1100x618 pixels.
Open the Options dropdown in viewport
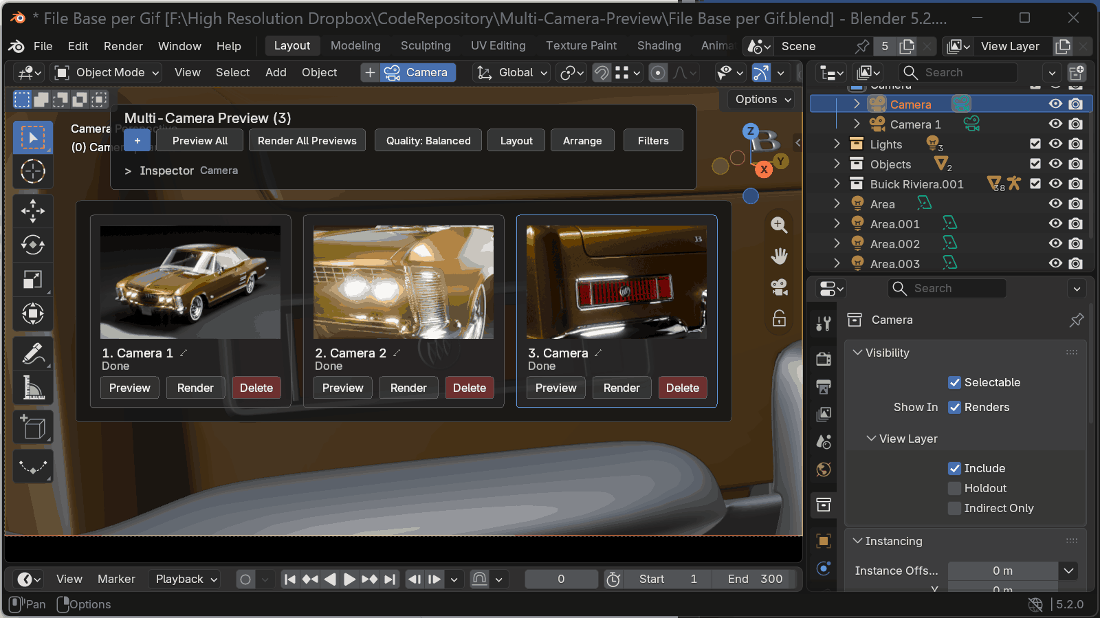[x=761, y=99]
